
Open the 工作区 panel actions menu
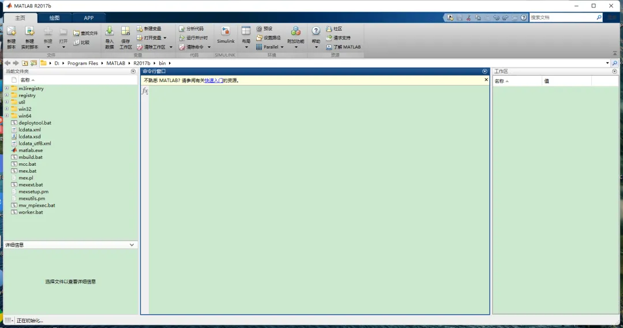click(x=615, y=72)
